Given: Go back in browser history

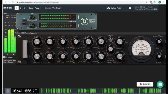Looking at the screenshot, I should (6, 2).
